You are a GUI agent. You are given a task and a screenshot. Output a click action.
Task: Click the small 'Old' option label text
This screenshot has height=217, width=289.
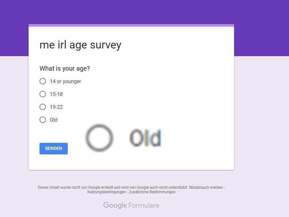tap(54, 120)
